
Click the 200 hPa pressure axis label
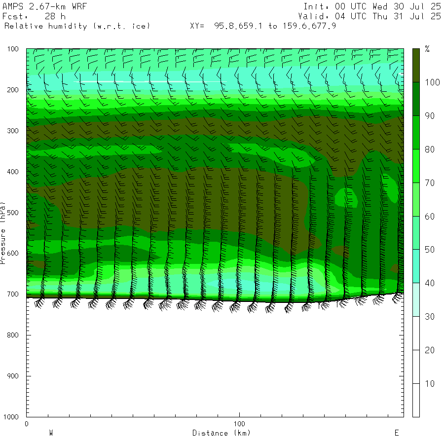(13, 90)
